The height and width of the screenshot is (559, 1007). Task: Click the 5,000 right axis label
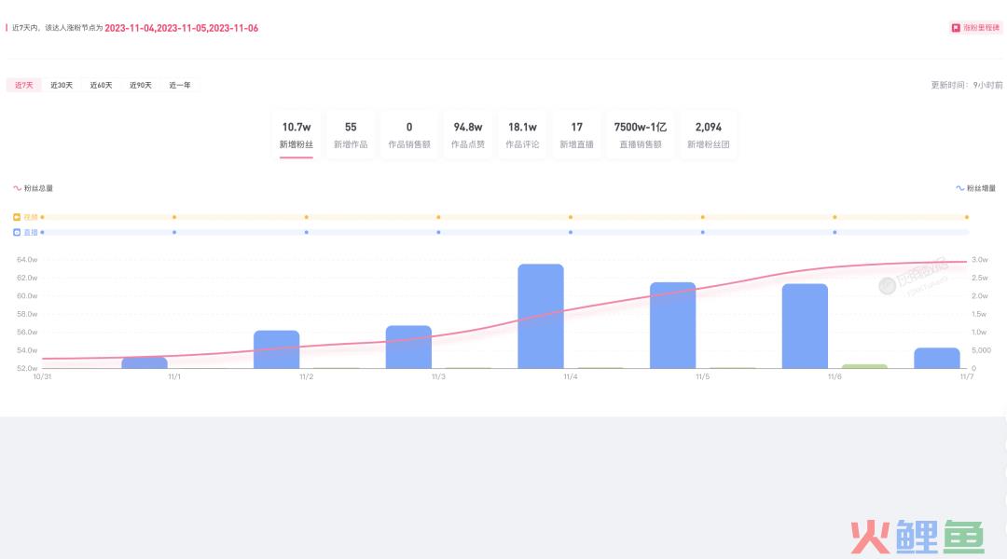click(981, 350)
